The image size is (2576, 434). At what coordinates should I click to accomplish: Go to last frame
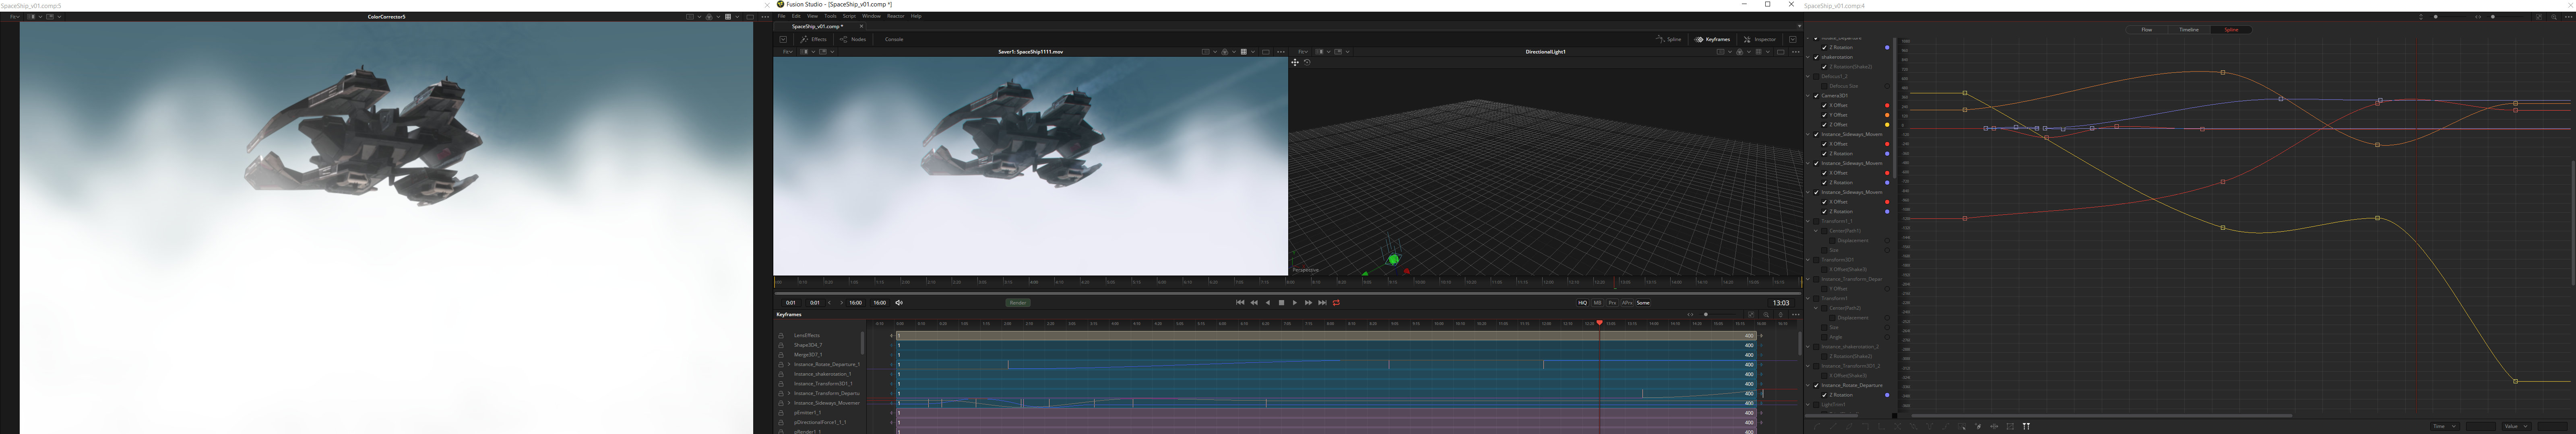[1322, 303]
